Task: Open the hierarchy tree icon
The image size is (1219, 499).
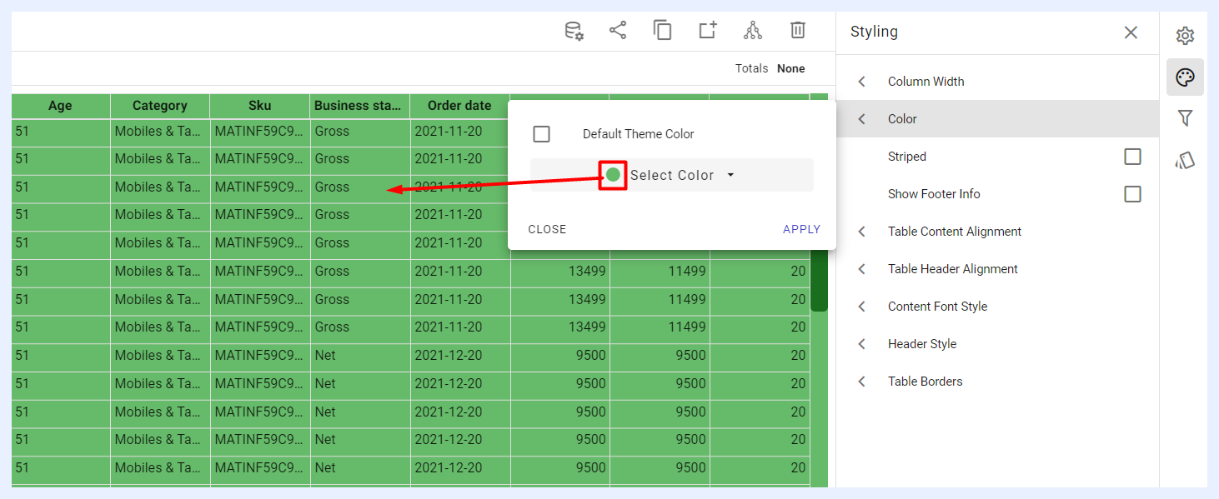Action: [753, 31]
